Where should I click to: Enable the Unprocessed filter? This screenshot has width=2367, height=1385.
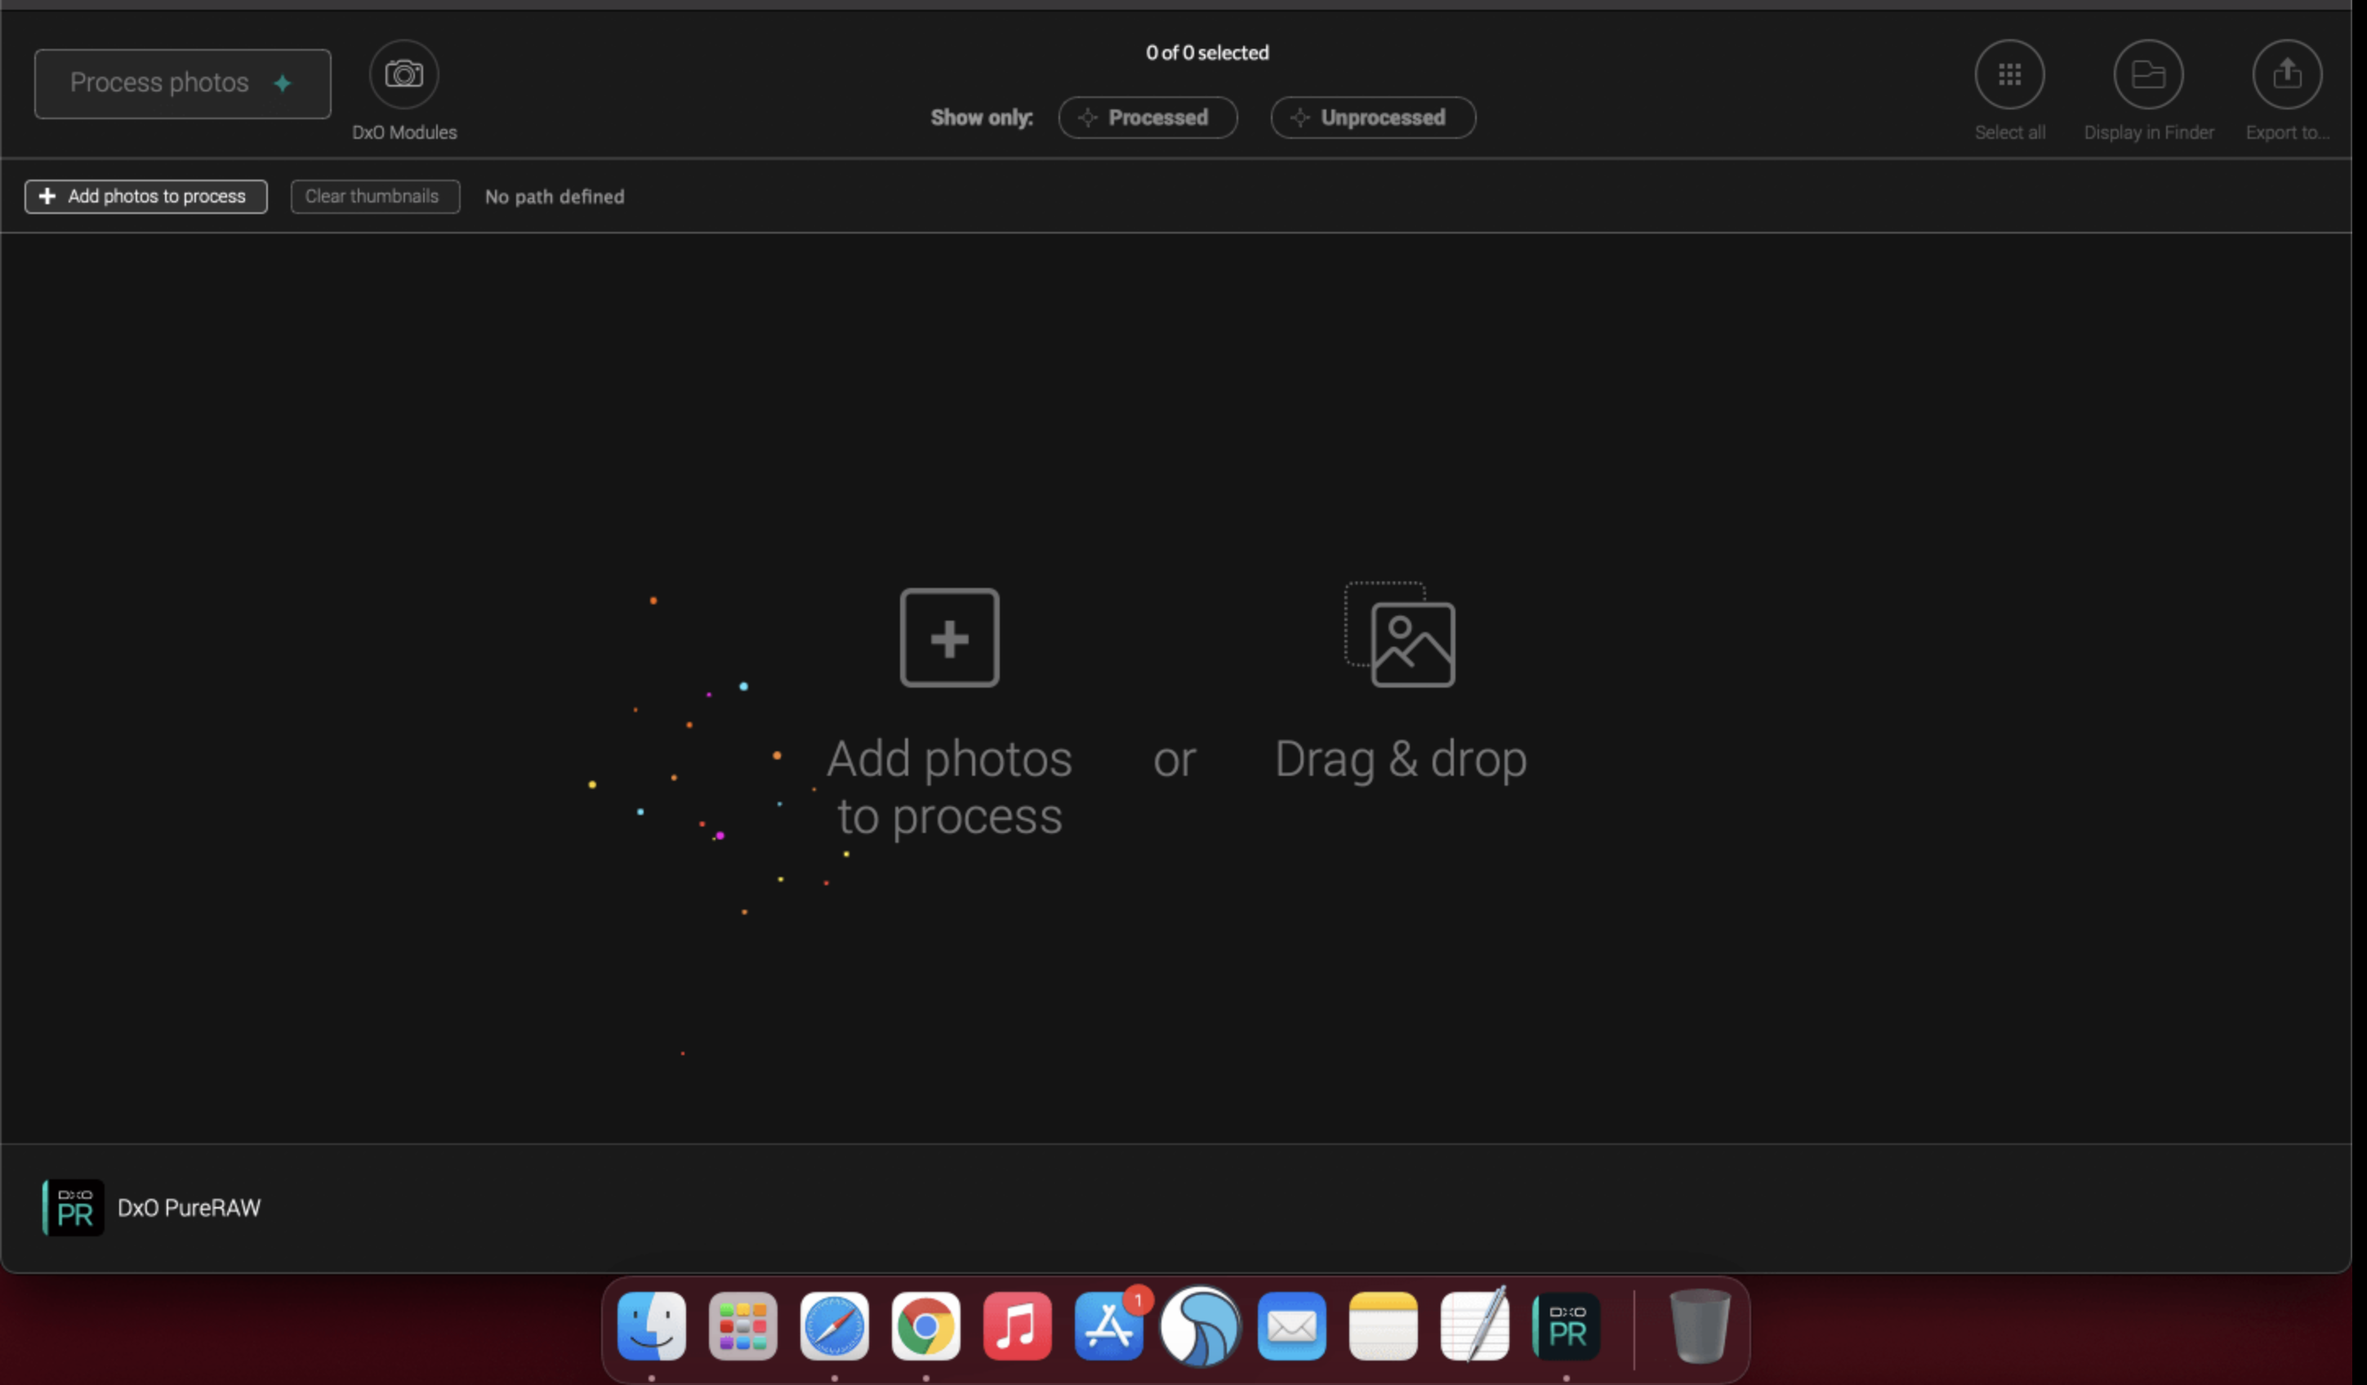[x=1372, y=118]
